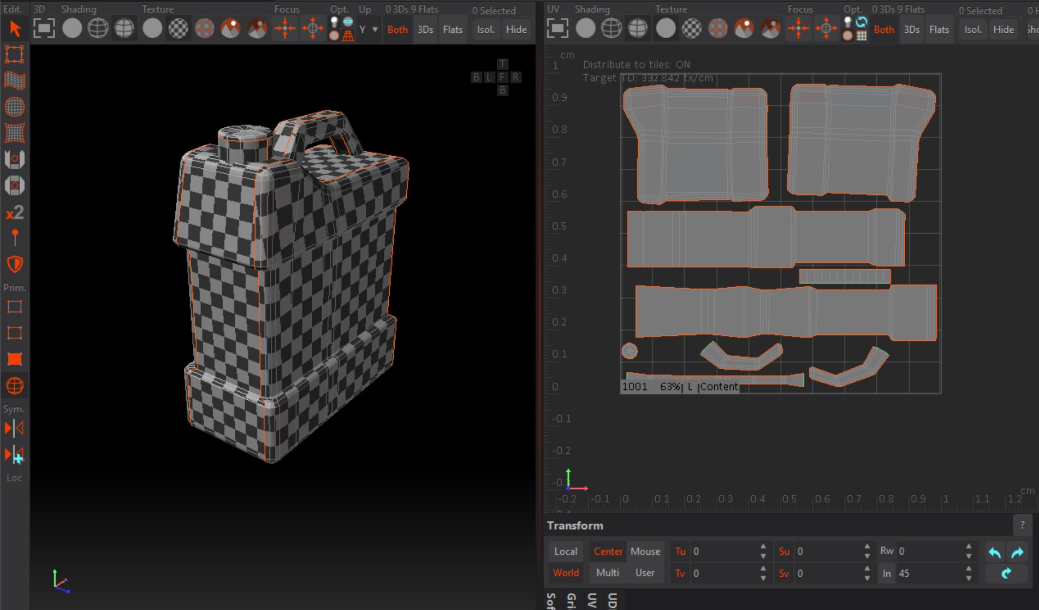Enable checker texture in the UV view
This screenshot has width=1039, height=610.
[x=692, y=28]
